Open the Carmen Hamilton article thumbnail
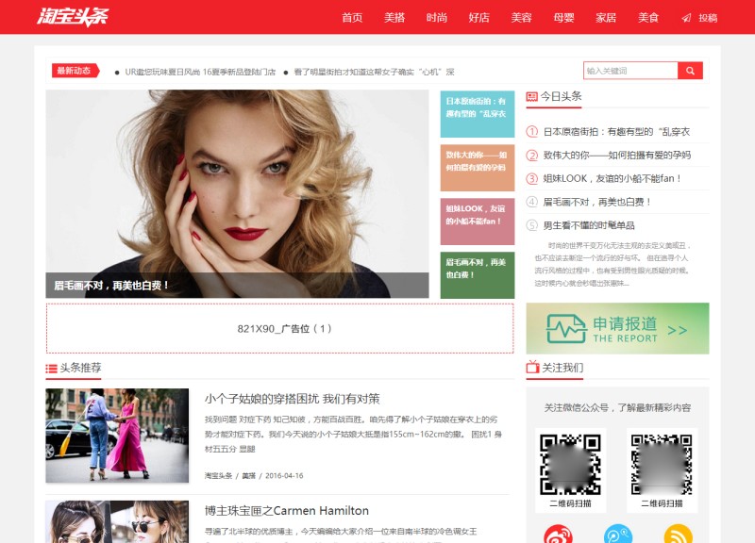755x543 pixels. 117,522
